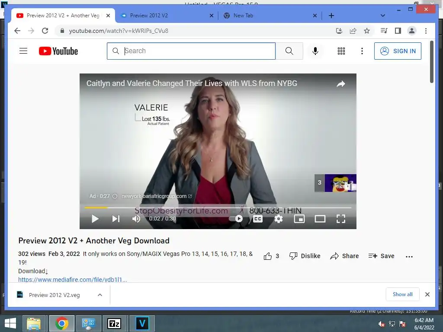443x332 pixels.
Task: Click the Dislike button
Action: coord(305,256)
